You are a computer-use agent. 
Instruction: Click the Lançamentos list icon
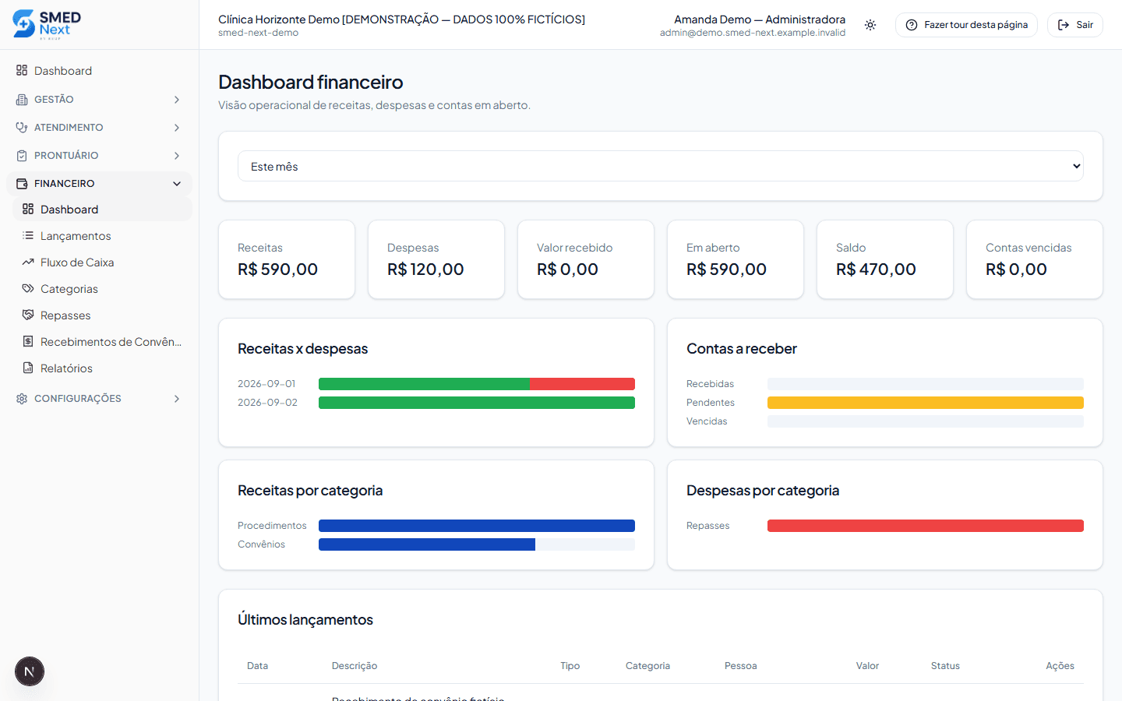[x=28, y=236]
